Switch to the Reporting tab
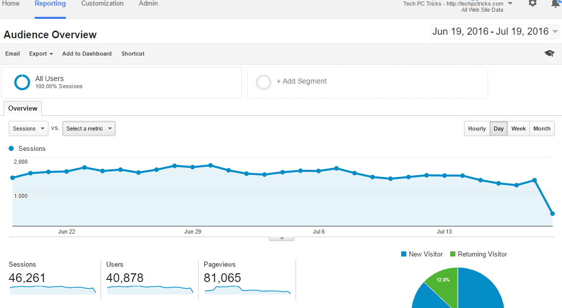Image resolution: width=562 pixels, height=308 pixels. coord(50,4)
